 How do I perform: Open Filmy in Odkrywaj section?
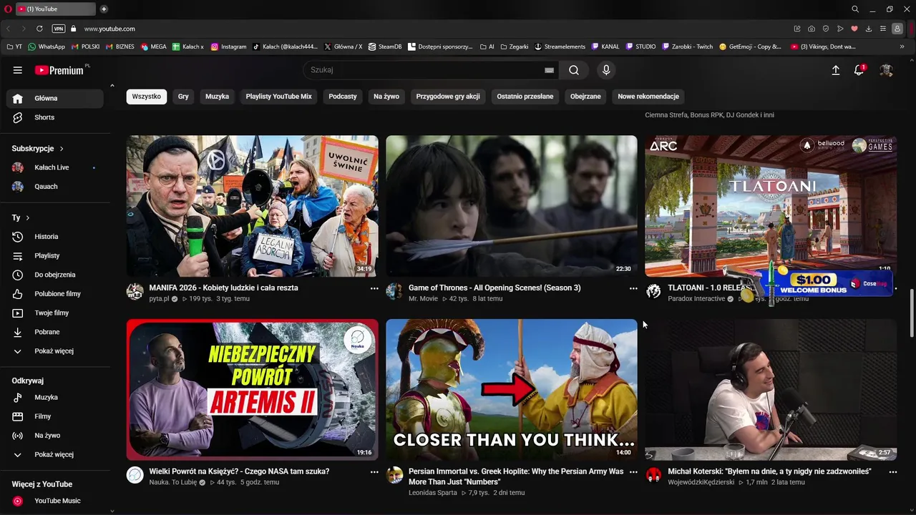[x=55, y=416]
